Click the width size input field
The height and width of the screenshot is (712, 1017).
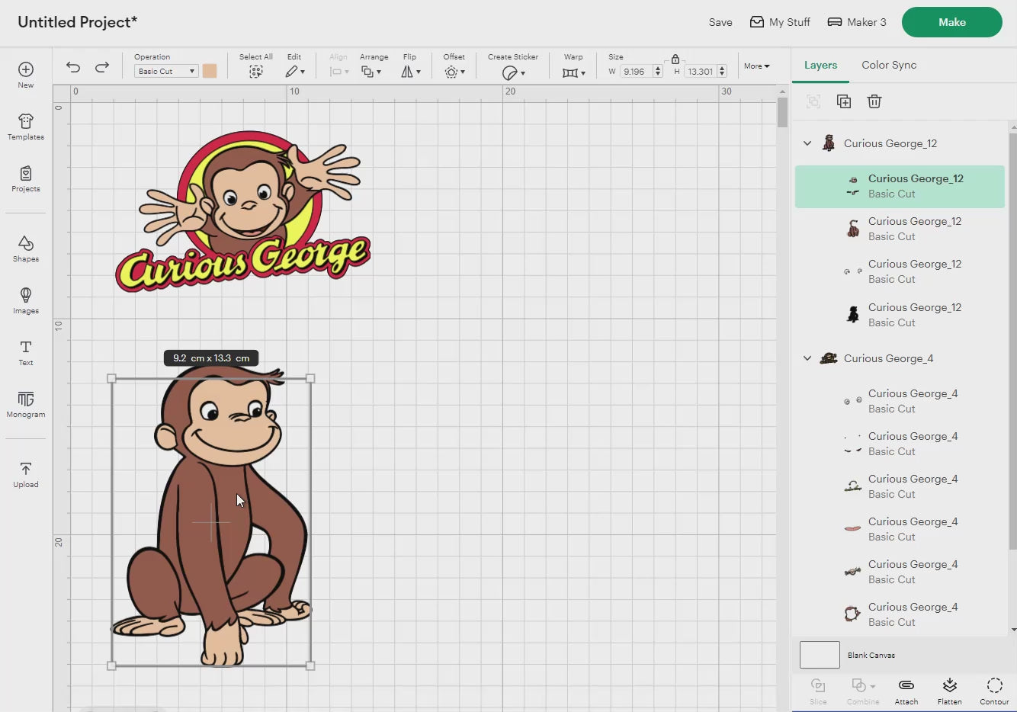[x=636, y=72]
